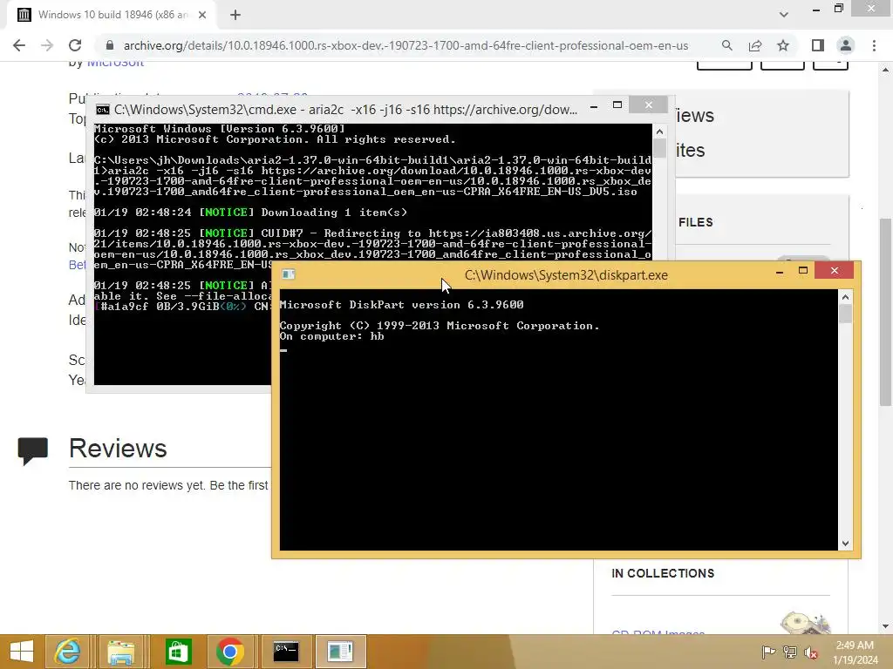Minimize the cmd.exe aria2c window
The image size is (893, 669).
593,106
